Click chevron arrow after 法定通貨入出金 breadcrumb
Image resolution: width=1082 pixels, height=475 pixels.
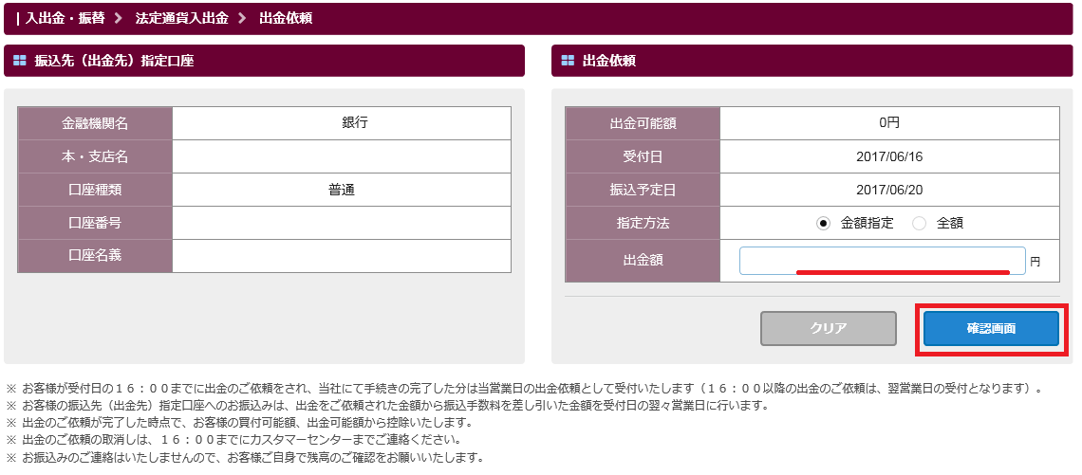[x=241, y=18]
